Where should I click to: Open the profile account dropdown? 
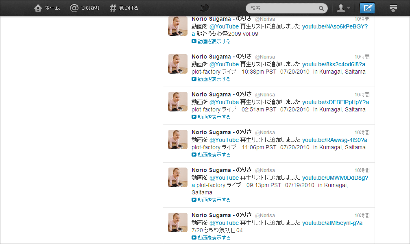343,8
